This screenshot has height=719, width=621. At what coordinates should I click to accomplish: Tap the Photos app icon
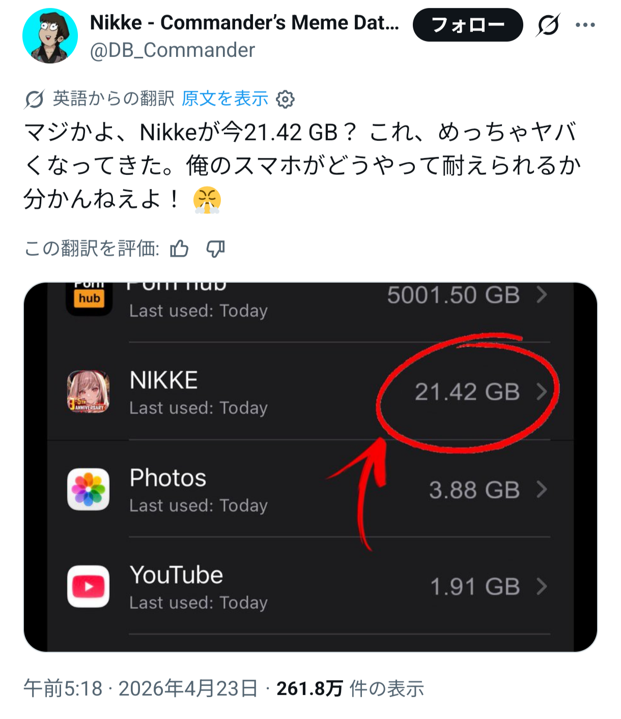point(89,489)
